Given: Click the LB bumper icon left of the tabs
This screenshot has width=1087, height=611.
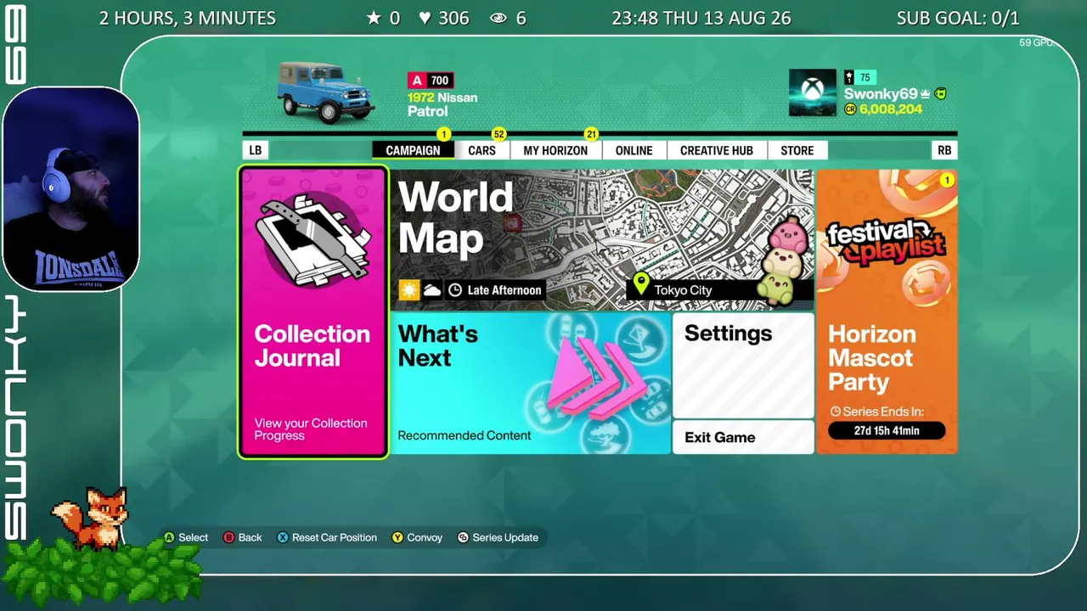Looking at the screenshot, I should 255,150.
